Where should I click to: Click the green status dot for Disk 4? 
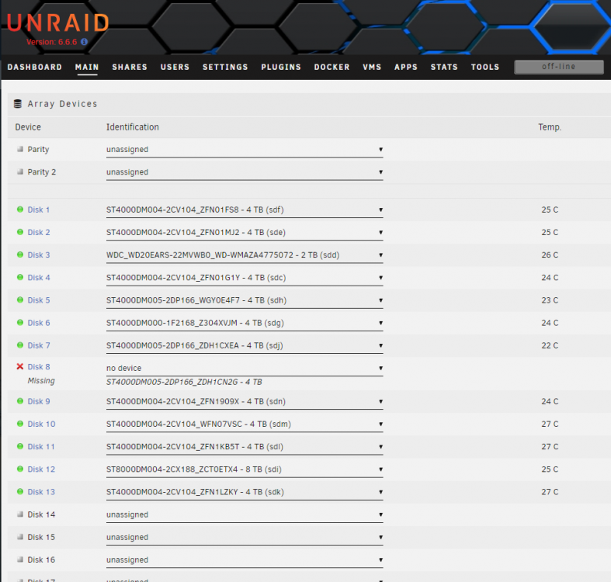click(20, 277)
